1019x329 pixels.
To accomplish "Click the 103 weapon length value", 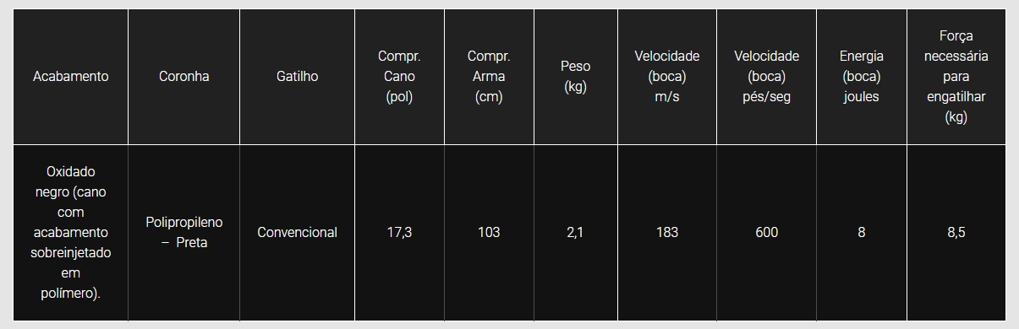I will click(489, 232).
